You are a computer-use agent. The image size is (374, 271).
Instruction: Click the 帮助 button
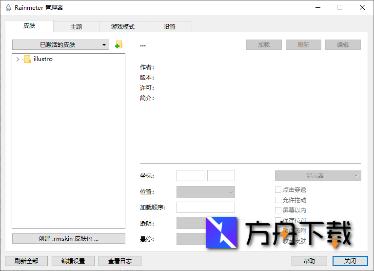point(309,261)
